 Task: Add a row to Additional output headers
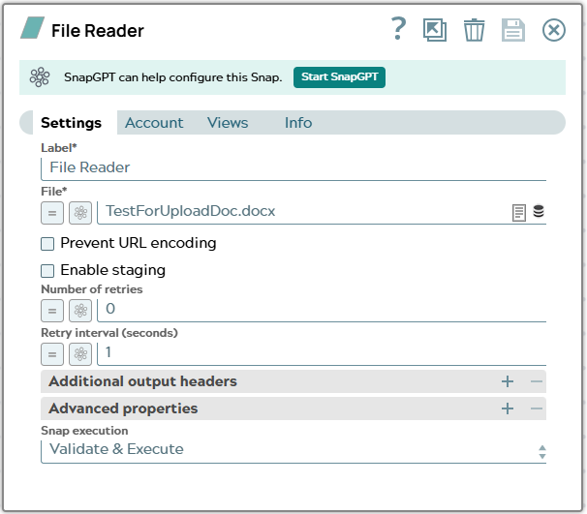[x=508, y=381]
